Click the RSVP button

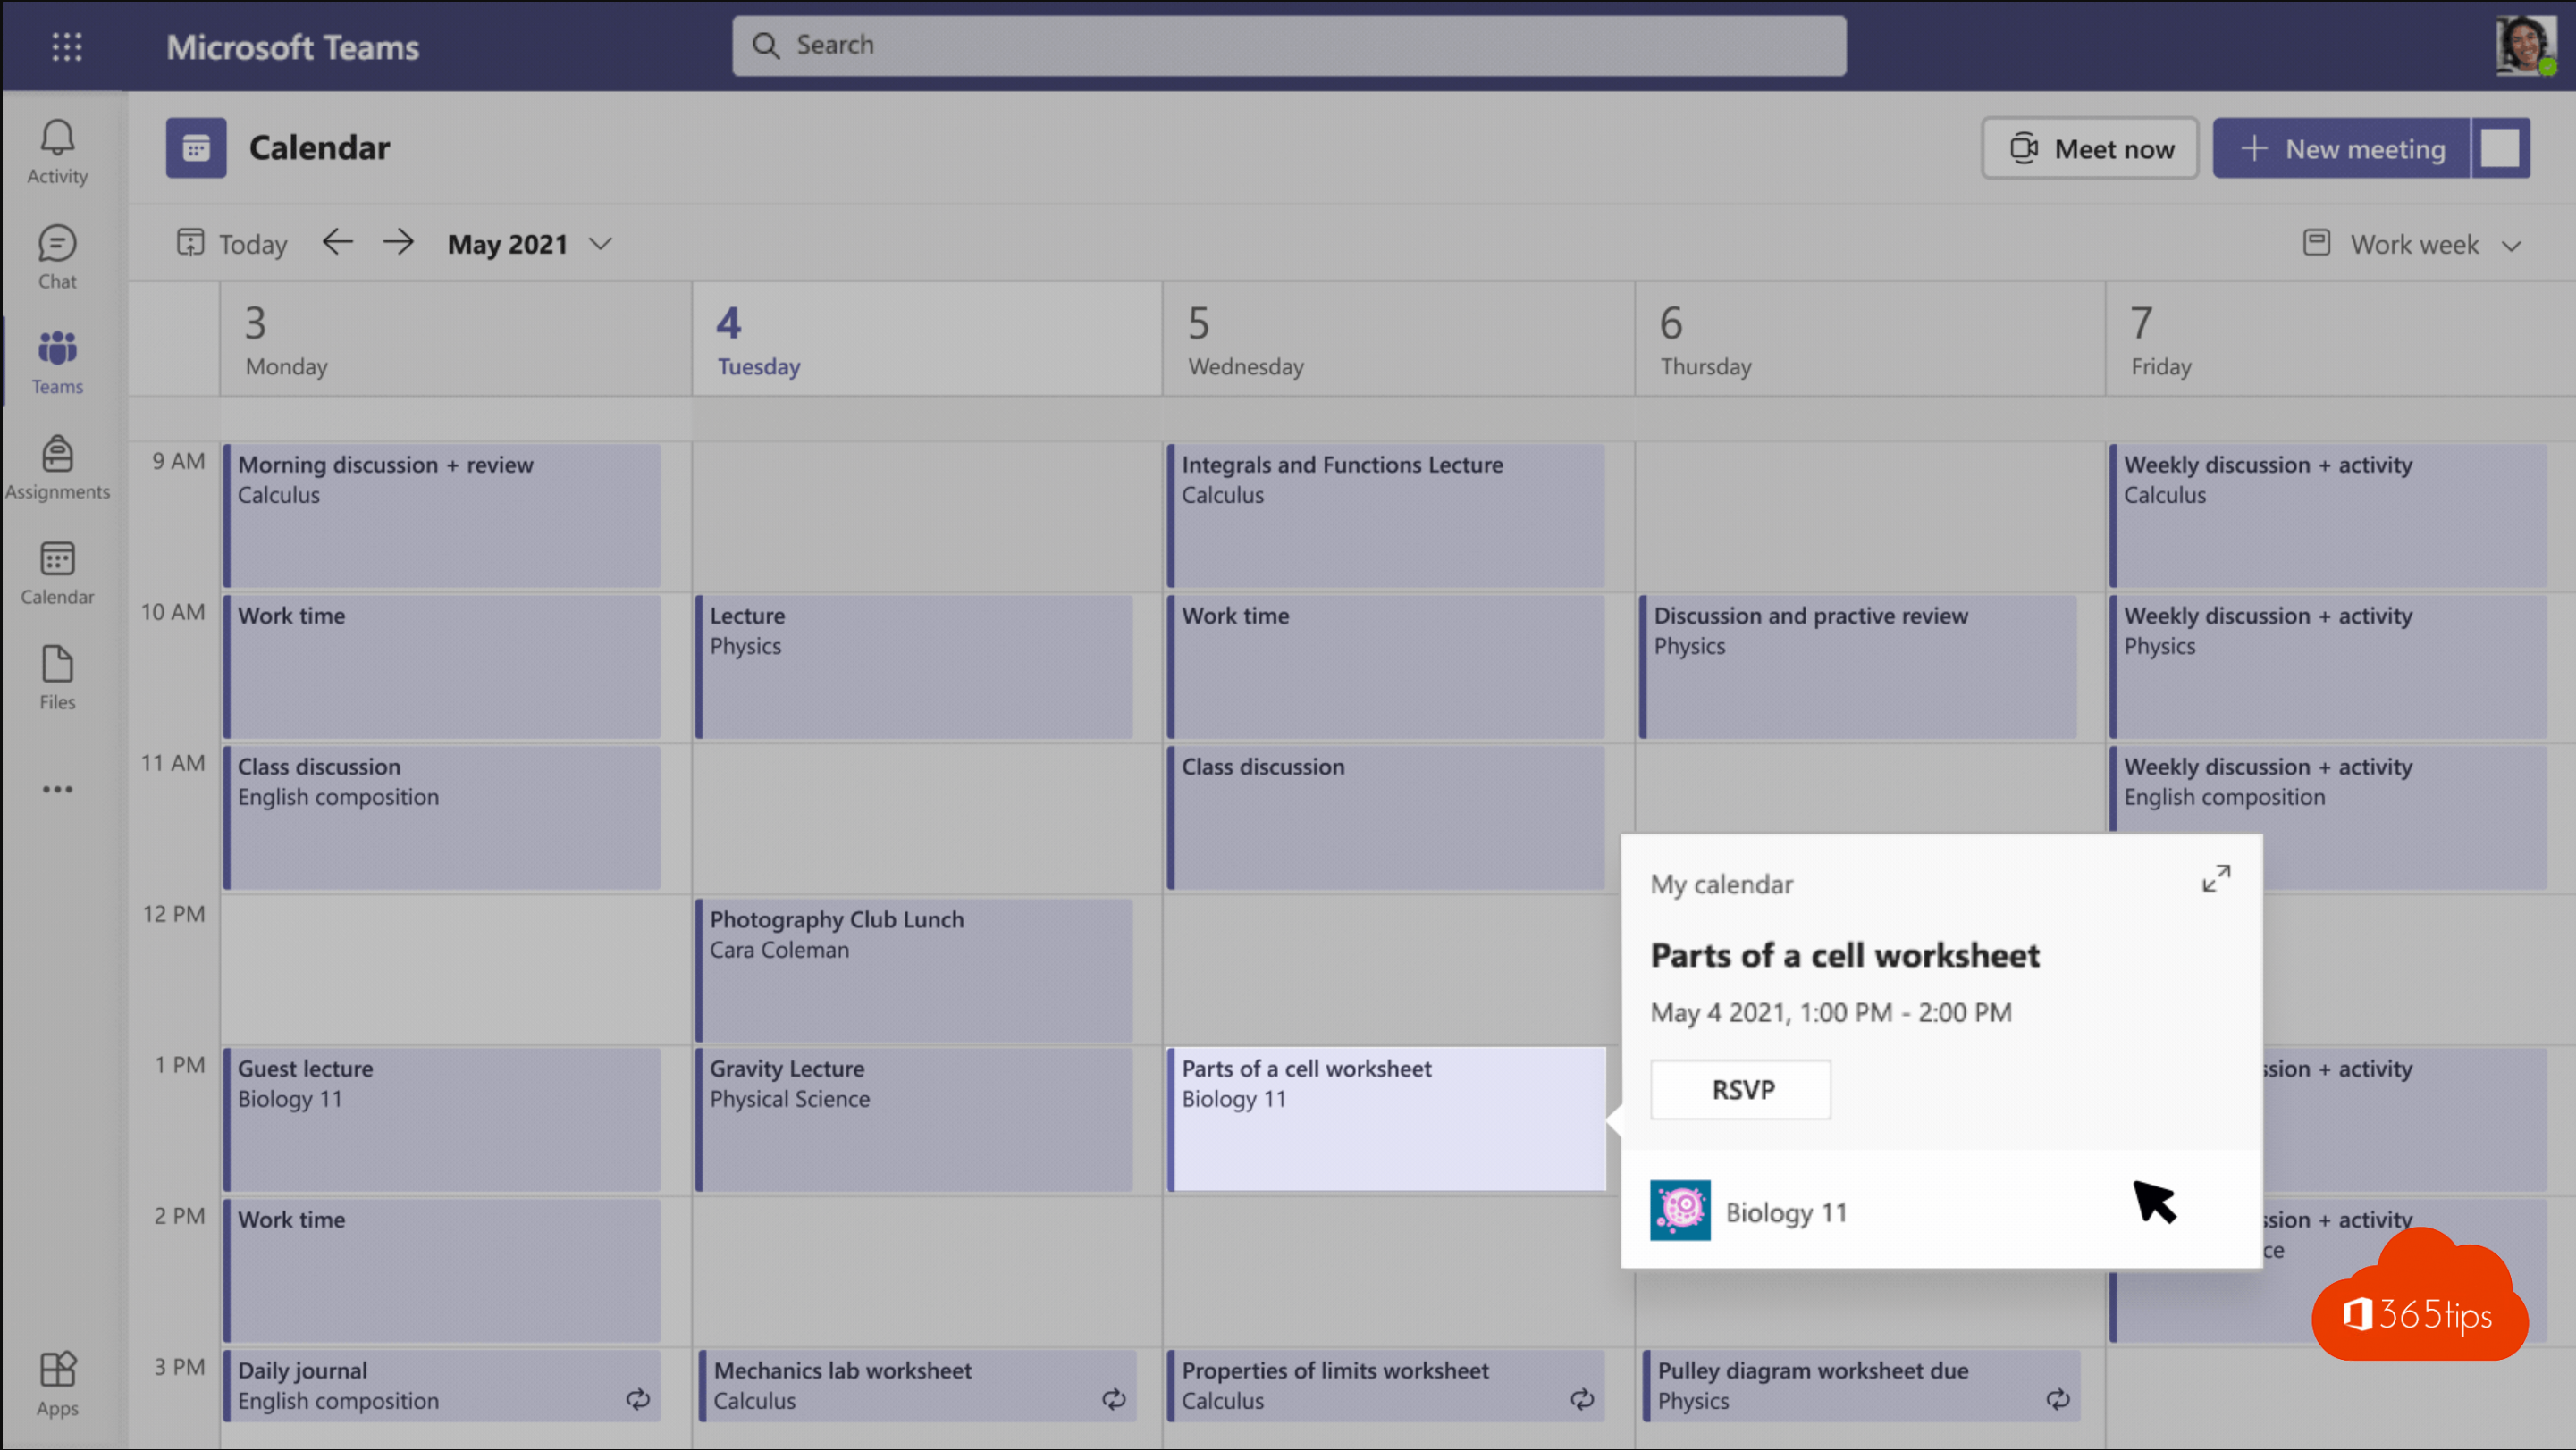point(1741,1089)
